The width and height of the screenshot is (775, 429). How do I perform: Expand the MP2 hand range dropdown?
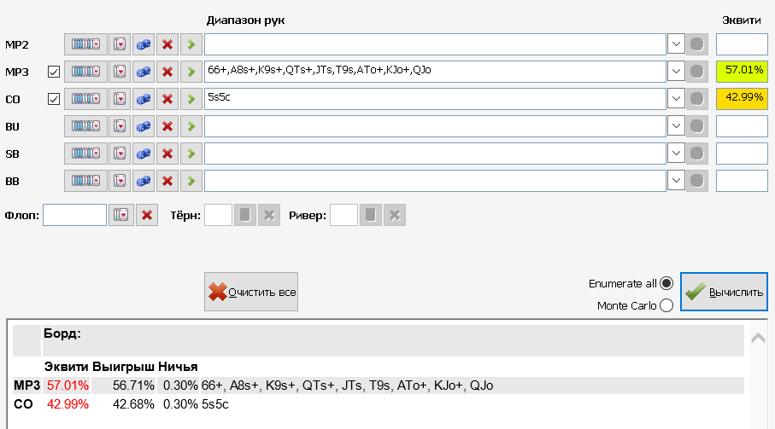(x=676, y=44)
